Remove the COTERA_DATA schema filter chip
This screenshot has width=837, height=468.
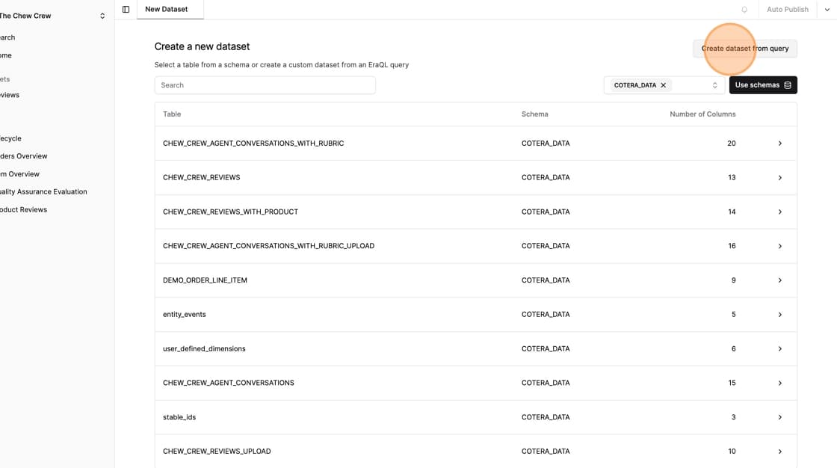point(663,85)
